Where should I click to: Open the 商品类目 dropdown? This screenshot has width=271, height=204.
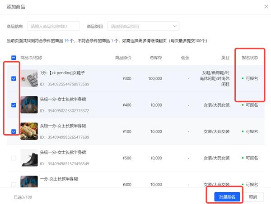[143, 26]
